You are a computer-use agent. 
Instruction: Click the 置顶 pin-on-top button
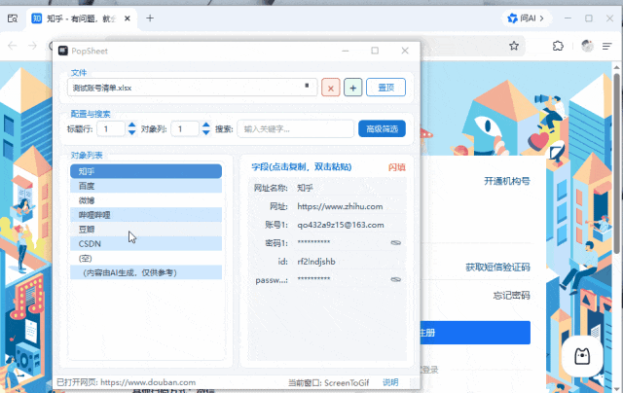click(x=385, y=88)
